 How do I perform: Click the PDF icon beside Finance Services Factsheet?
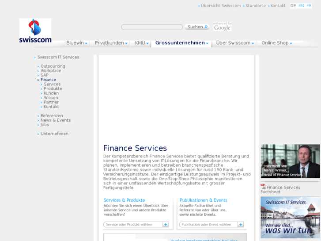[263, 187]
